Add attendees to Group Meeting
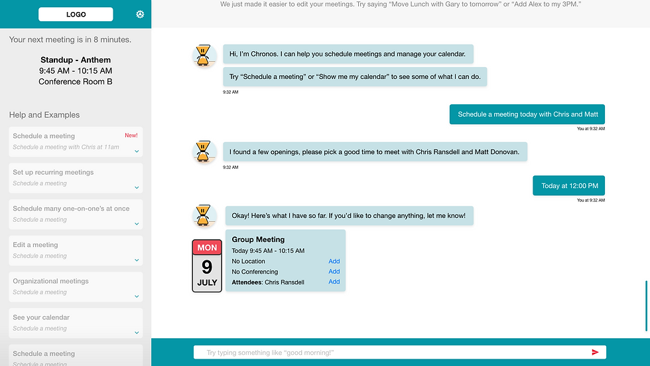The height and width of the screenshot is (366, 650). click(334, 282)
